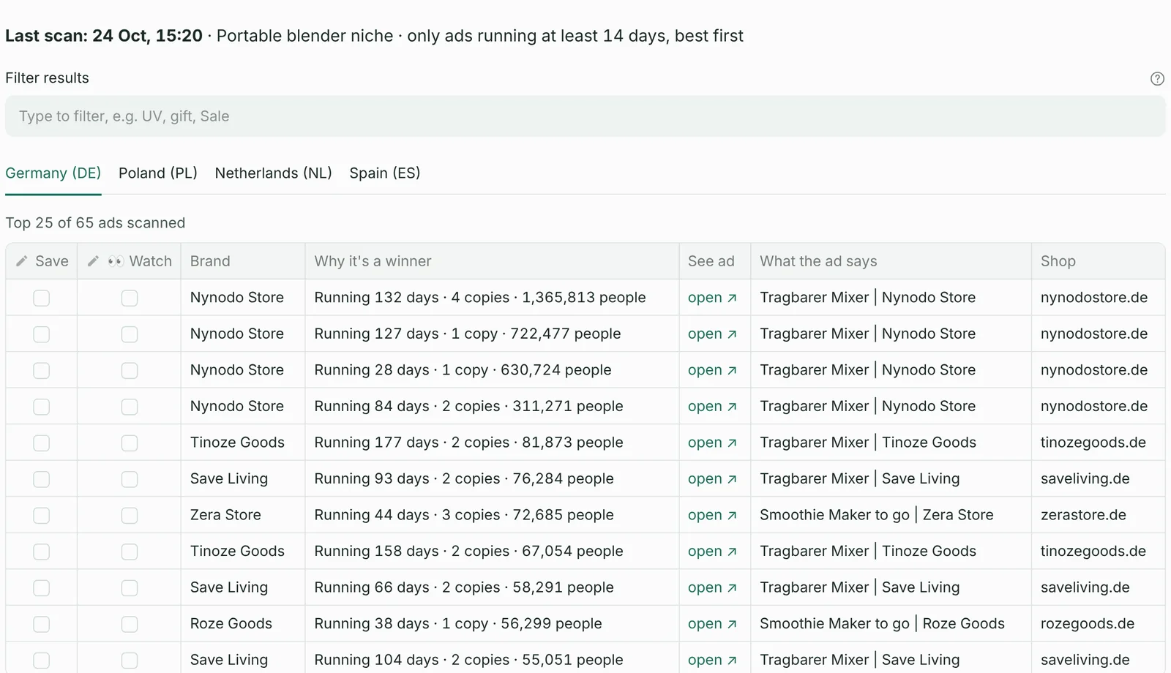Click the Filter results text field
The width and height of the screenshot is (1171, 673).
585,116
